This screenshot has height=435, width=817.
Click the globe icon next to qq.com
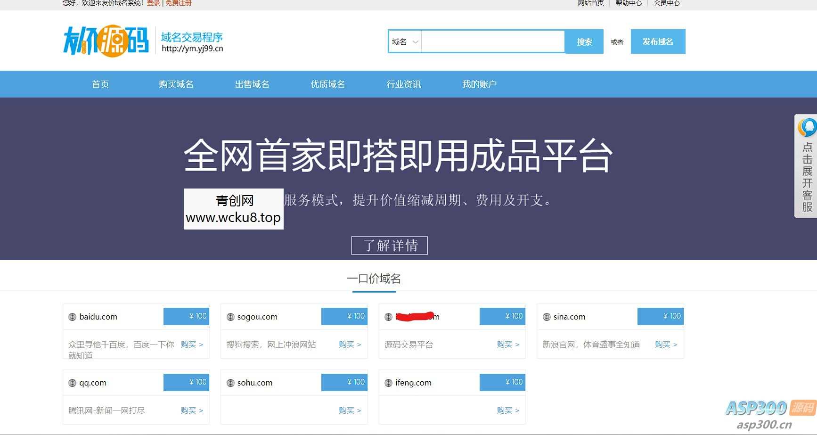tap(72, 382)
